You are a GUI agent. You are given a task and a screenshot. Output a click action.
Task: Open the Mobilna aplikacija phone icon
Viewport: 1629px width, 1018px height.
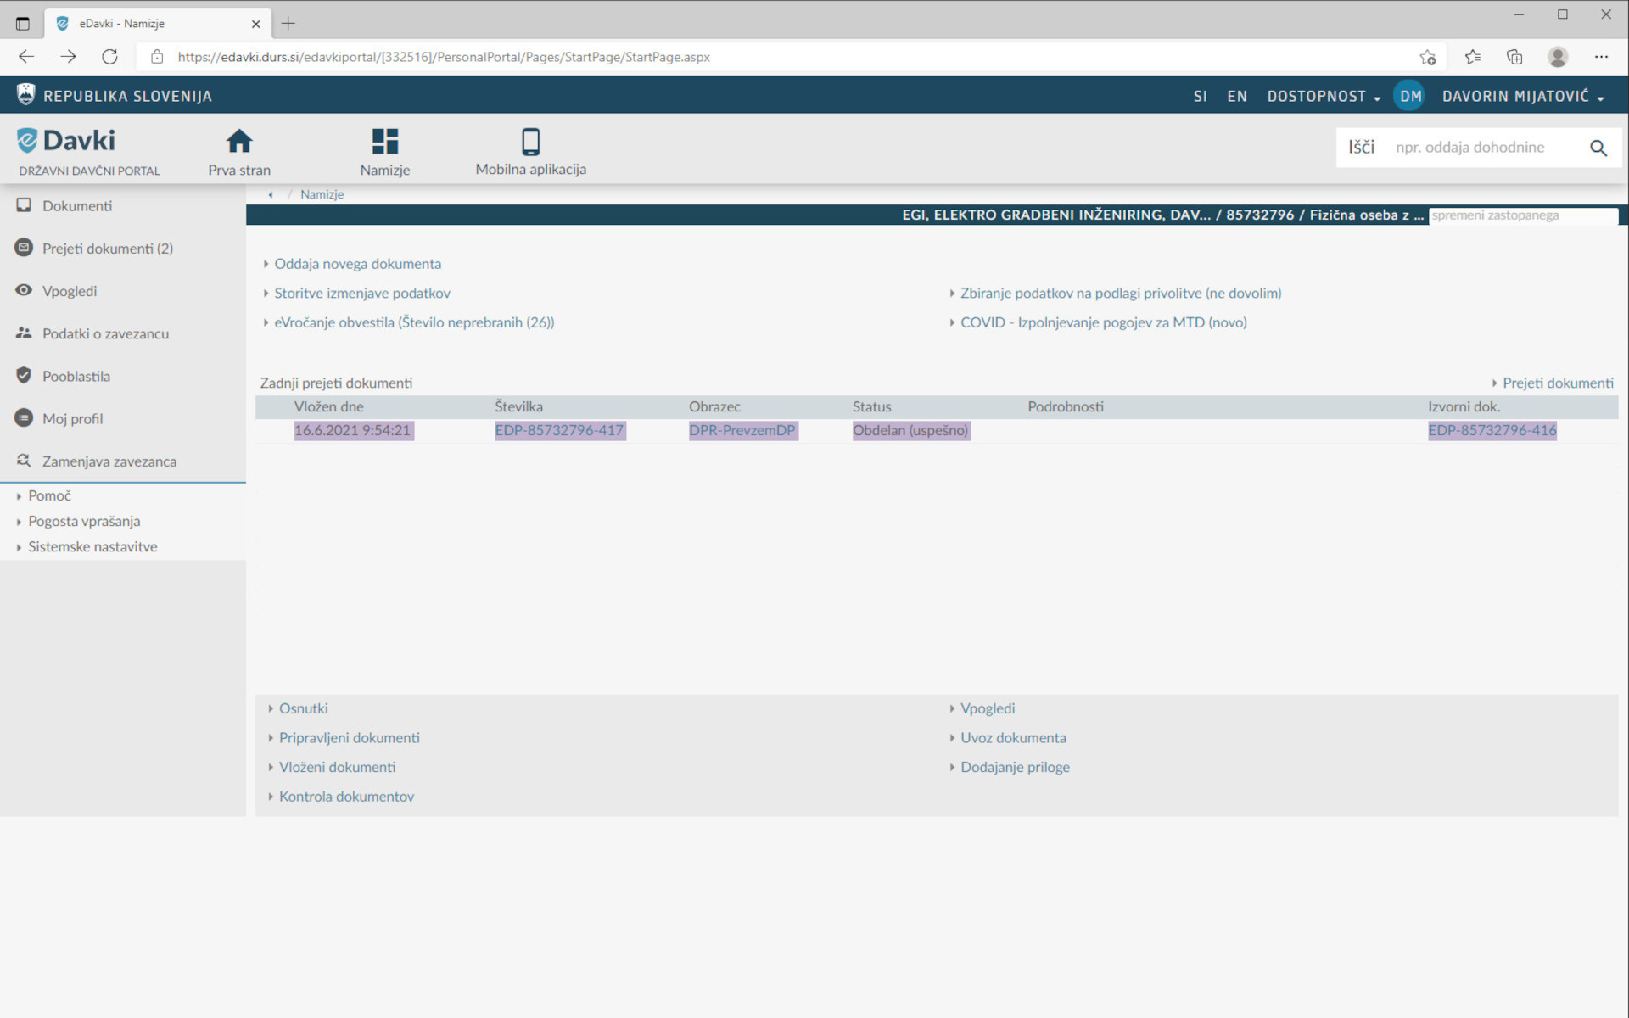tap(530, 142)
